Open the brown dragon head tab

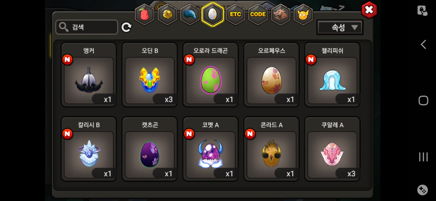click(281, 15)
